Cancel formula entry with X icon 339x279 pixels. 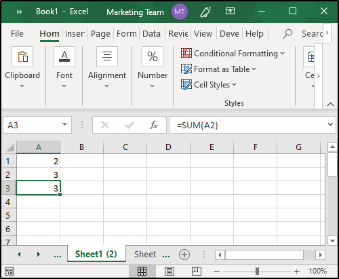(105, 125)
